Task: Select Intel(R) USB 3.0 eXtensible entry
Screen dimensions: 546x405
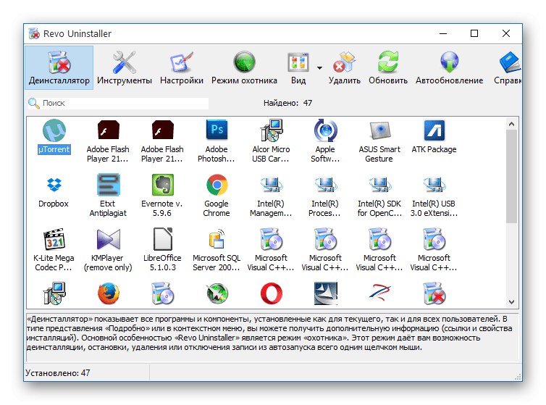Action: (x=434, y=196)
